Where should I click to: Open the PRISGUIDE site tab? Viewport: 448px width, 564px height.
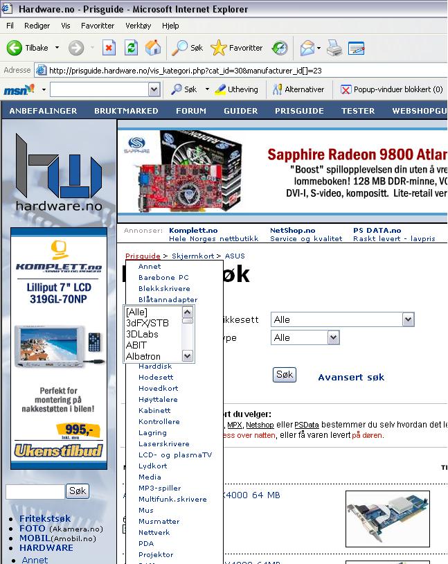coord(299,111)
